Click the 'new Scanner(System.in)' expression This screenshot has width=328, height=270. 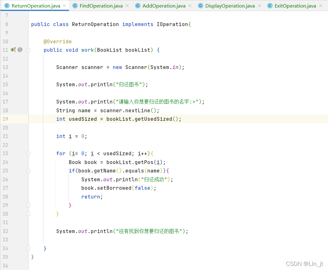click(147, 67)
